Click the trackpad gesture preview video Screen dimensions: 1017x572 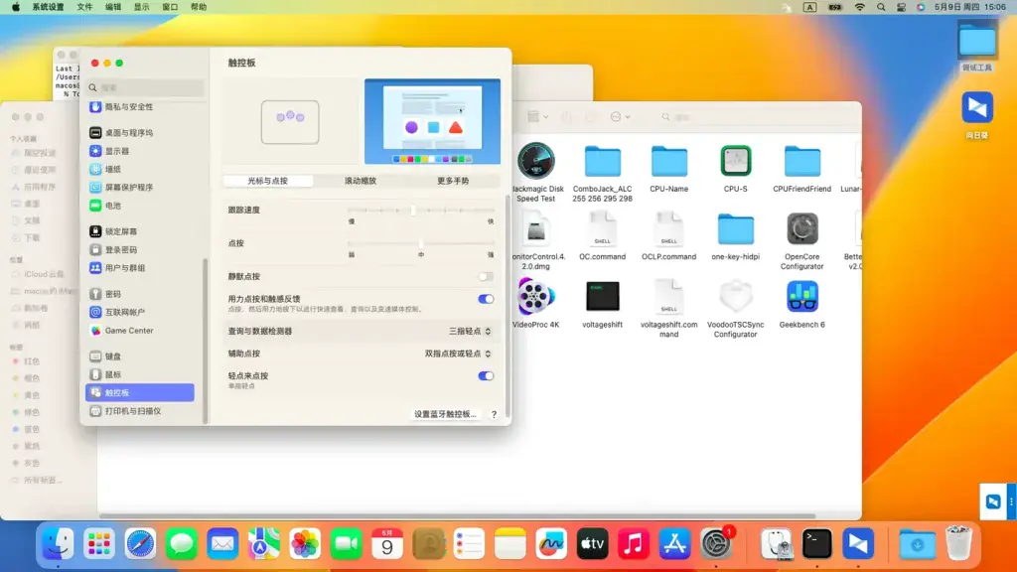432,121
